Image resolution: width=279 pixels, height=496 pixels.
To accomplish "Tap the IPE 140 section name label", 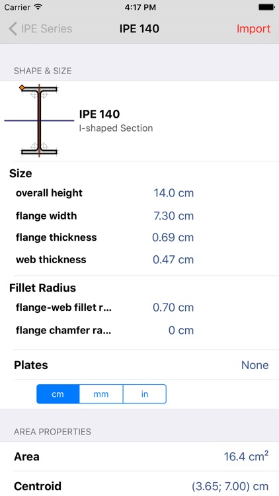I will pyautogui.click(x=99, y=114).
